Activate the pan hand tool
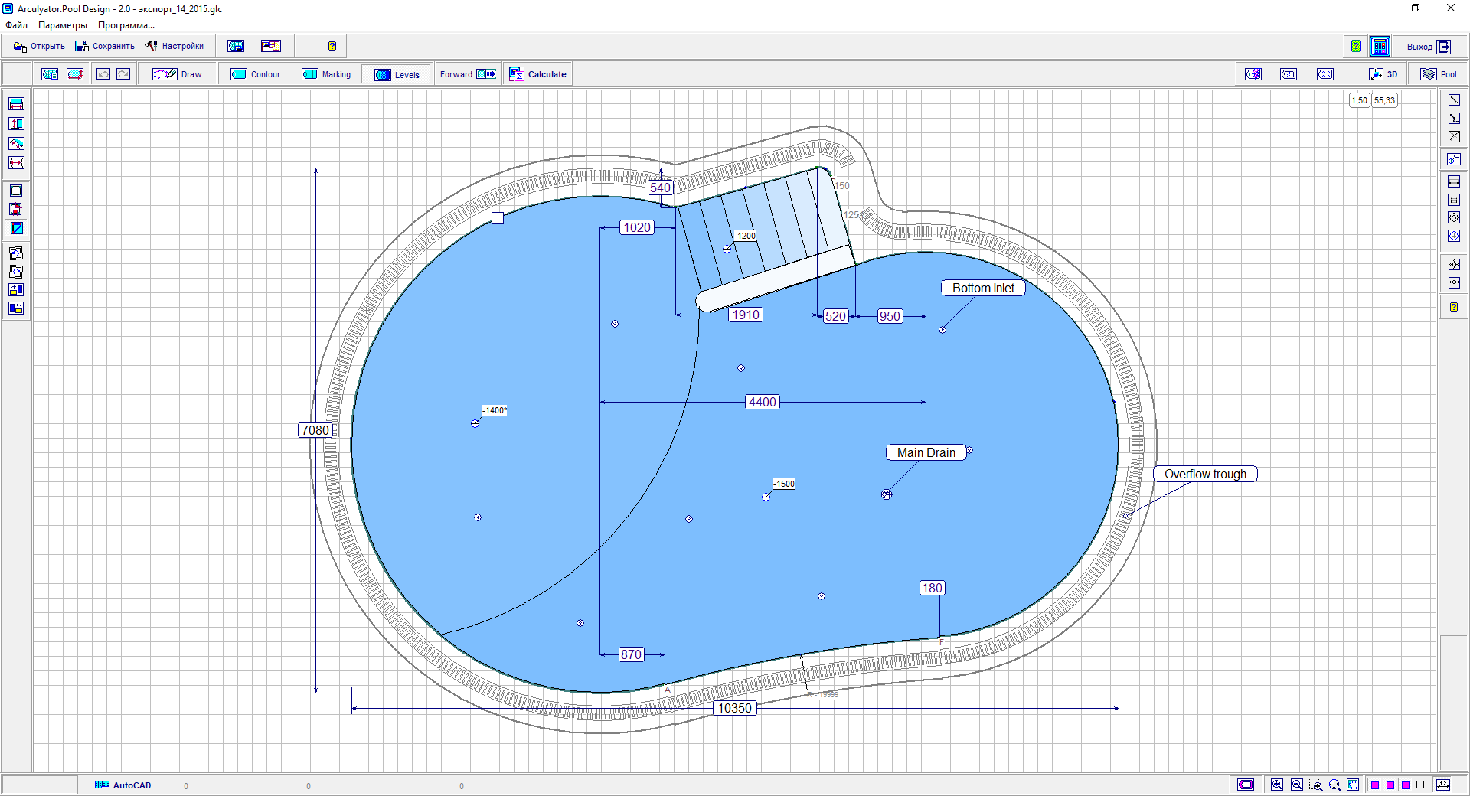The width and height of the screenshot is (1470, 796). click(x=1353, y=785)
